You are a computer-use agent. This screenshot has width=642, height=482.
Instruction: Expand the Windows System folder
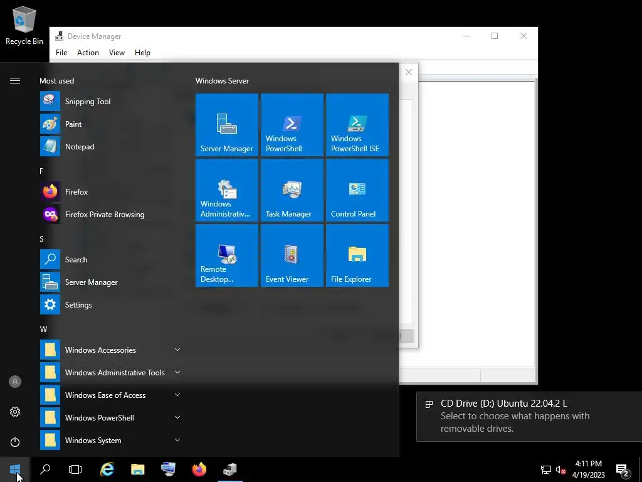point(110,440)
